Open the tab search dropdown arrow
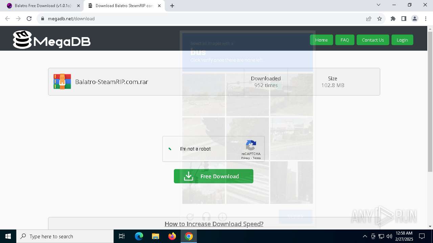Viewport: 433px width, 243px height. tap(379, 5)
